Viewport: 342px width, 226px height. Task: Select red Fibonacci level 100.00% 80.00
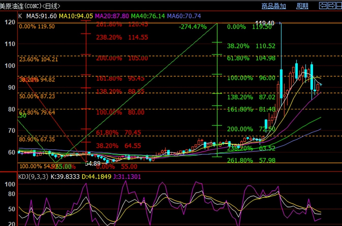120,112
